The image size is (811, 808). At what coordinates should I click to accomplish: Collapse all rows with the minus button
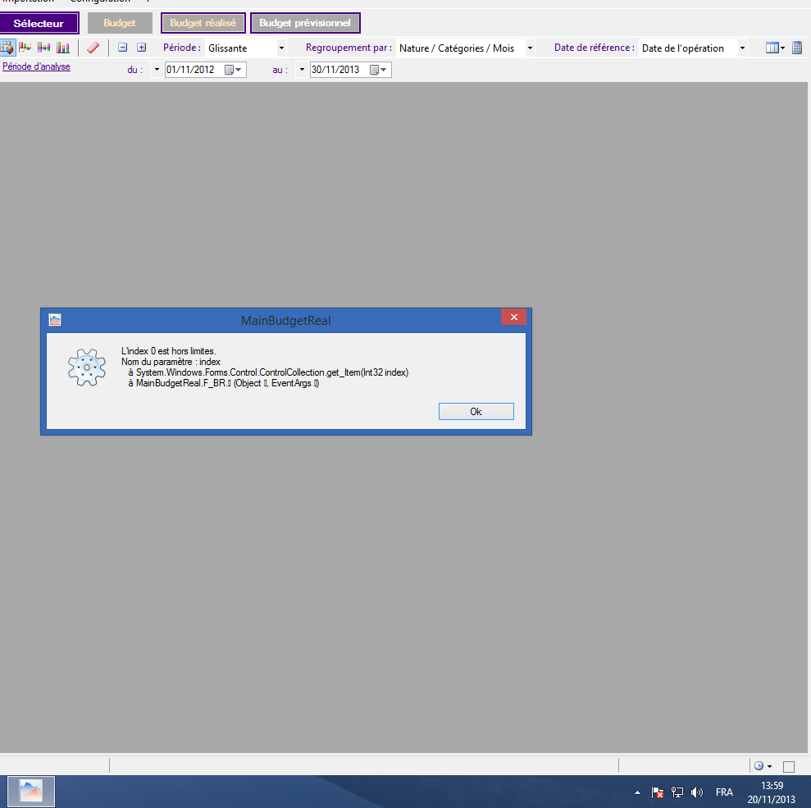pyautogui.click(x=123, y=48)
